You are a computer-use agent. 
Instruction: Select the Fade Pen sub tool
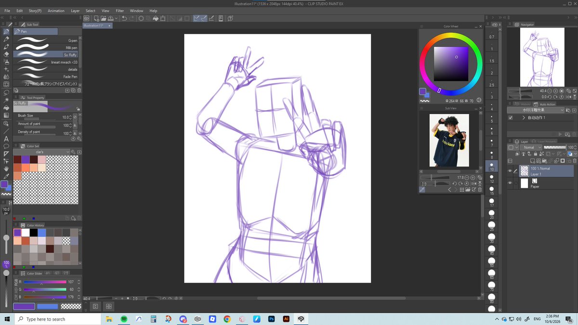coord(46,77)
